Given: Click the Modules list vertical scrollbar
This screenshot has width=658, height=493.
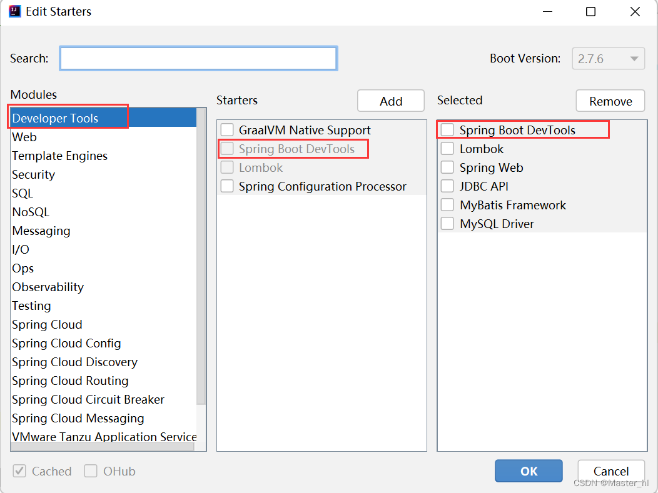Looking at the screenshot, I should (201, 256).
